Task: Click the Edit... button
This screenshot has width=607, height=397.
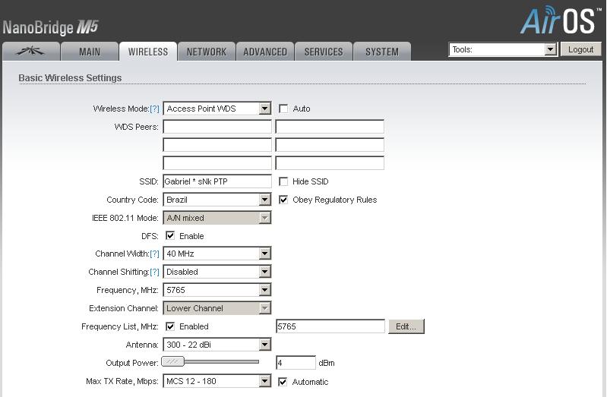Action: [x=406, y=326]
